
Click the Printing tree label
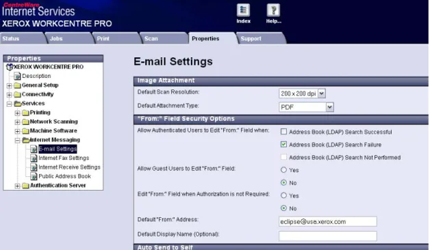(x=40, y=113)
